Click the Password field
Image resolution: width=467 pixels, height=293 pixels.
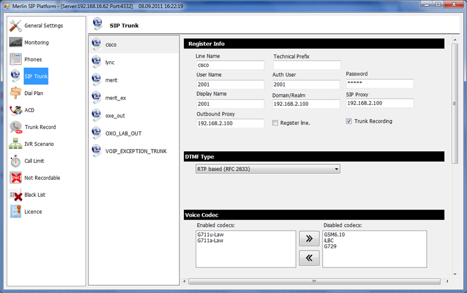coord(380,84)
